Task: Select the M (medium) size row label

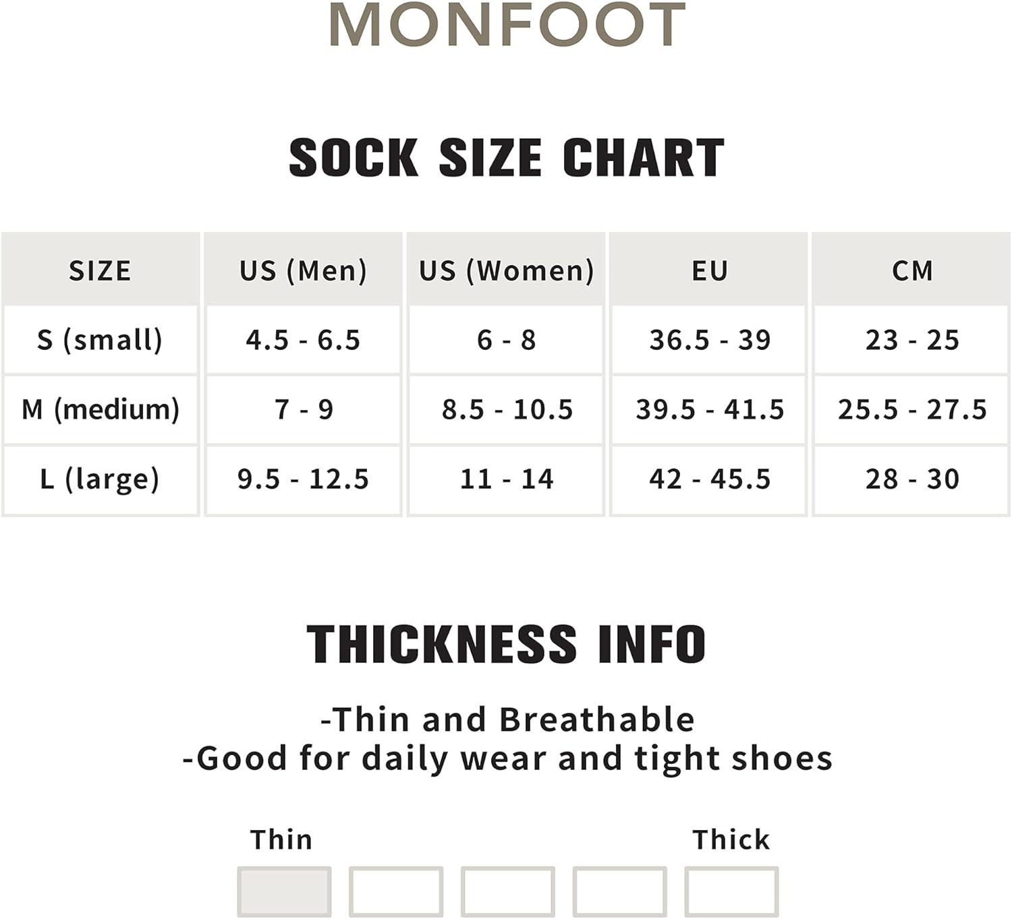Action: (x=101, y=409)
